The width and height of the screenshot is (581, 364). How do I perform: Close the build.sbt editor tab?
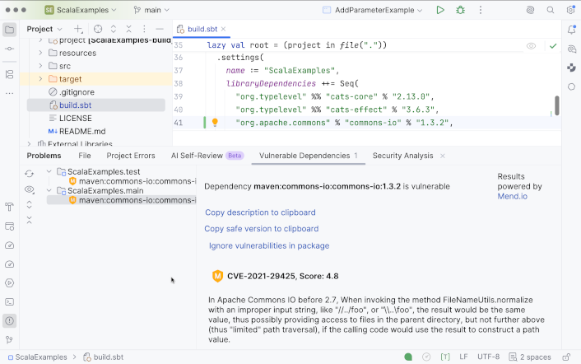point(224,29)
